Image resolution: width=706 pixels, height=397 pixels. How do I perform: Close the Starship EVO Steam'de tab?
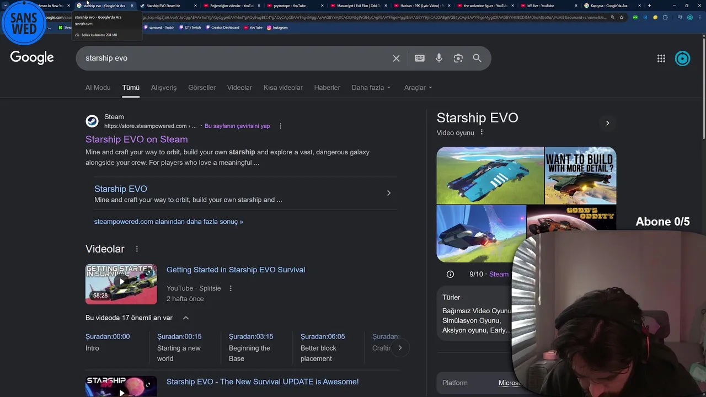coord(196,6)
